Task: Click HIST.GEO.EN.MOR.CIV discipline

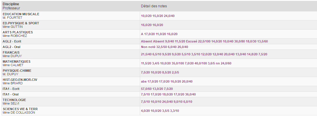Action: [x=20, y=80]
